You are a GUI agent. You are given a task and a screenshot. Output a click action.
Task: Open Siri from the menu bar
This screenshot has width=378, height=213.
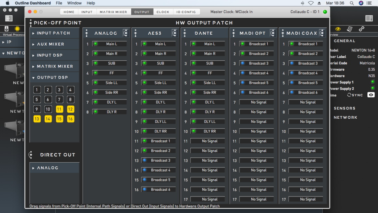(361, 3)
